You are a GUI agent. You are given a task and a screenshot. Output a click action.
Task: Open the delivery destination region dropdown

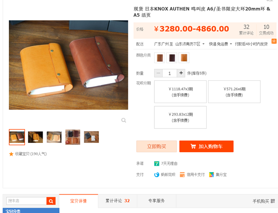pos(190,44)
